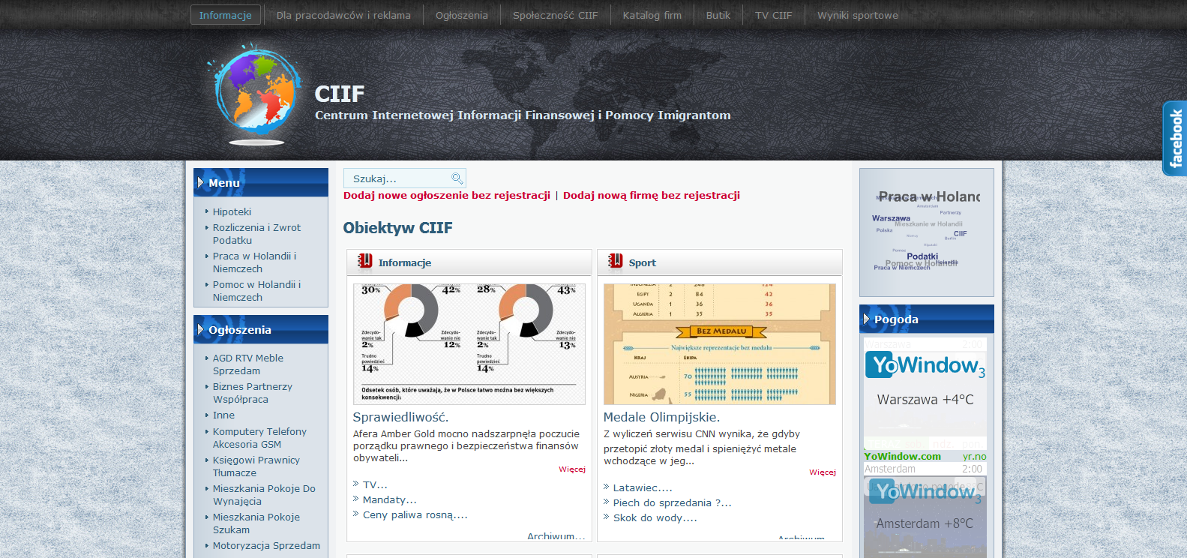This screenshot has height=558, width=1187.
Task: Click the Menu panel arrow icon
Action: click(x=200, y=182)
